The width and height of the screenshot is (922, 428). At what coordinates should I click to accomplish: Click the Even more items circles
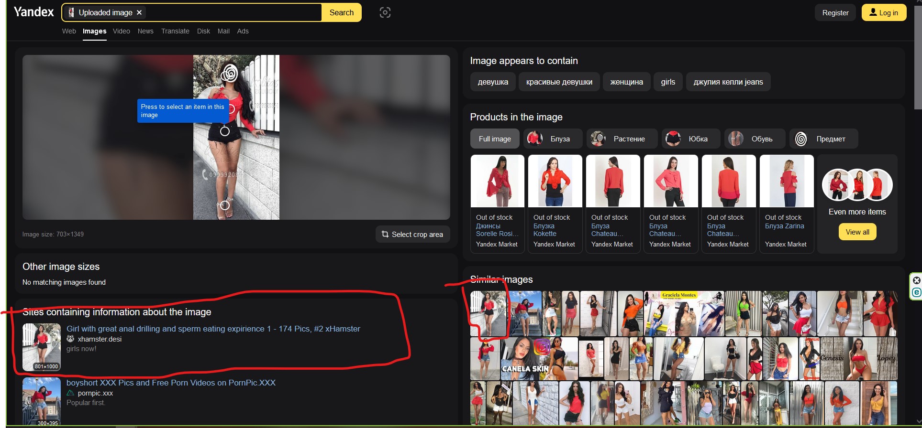point(857,184)
